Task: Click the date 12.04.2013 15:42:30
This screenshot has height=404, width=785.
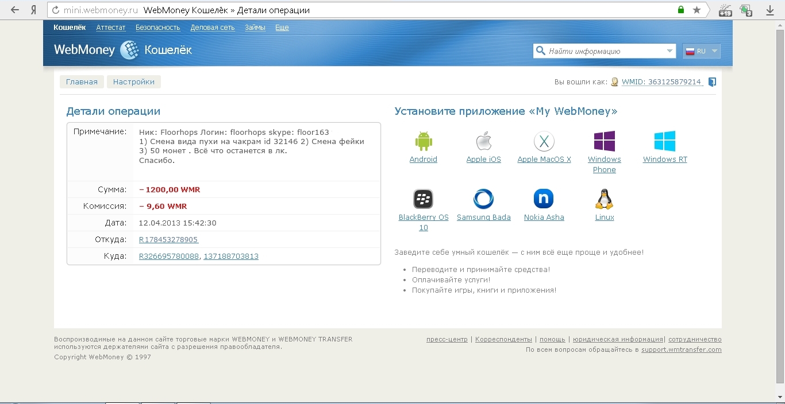Action: (178, 223)
